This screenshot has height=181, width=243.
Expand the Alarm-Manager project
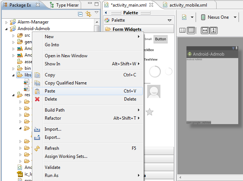coord(6,22)
